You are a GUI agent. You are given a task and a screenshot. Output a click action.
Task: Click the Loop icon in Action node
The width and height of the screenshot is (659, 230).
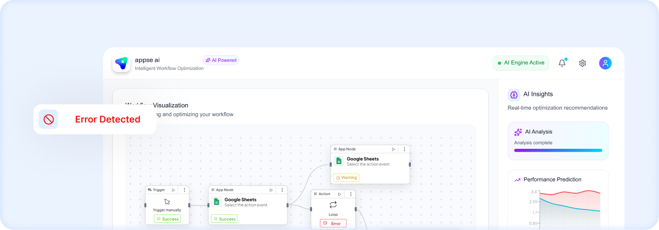[x=333, y=204]
